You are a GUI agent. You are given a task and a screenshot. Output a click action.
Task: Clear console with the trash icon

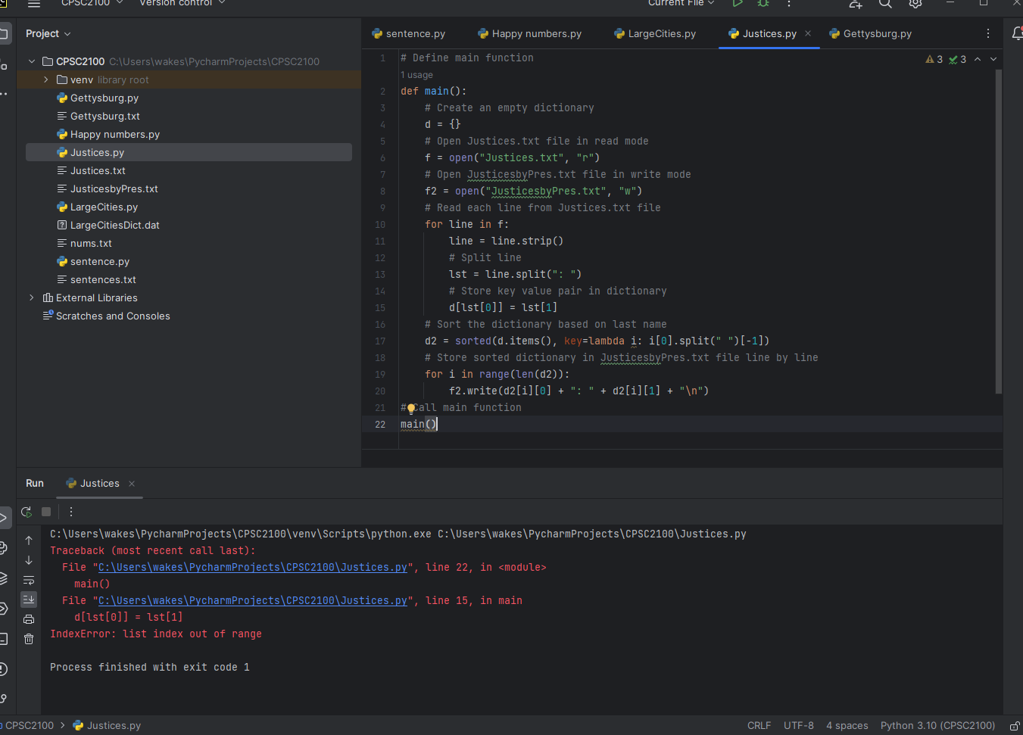tap(29, 639)
